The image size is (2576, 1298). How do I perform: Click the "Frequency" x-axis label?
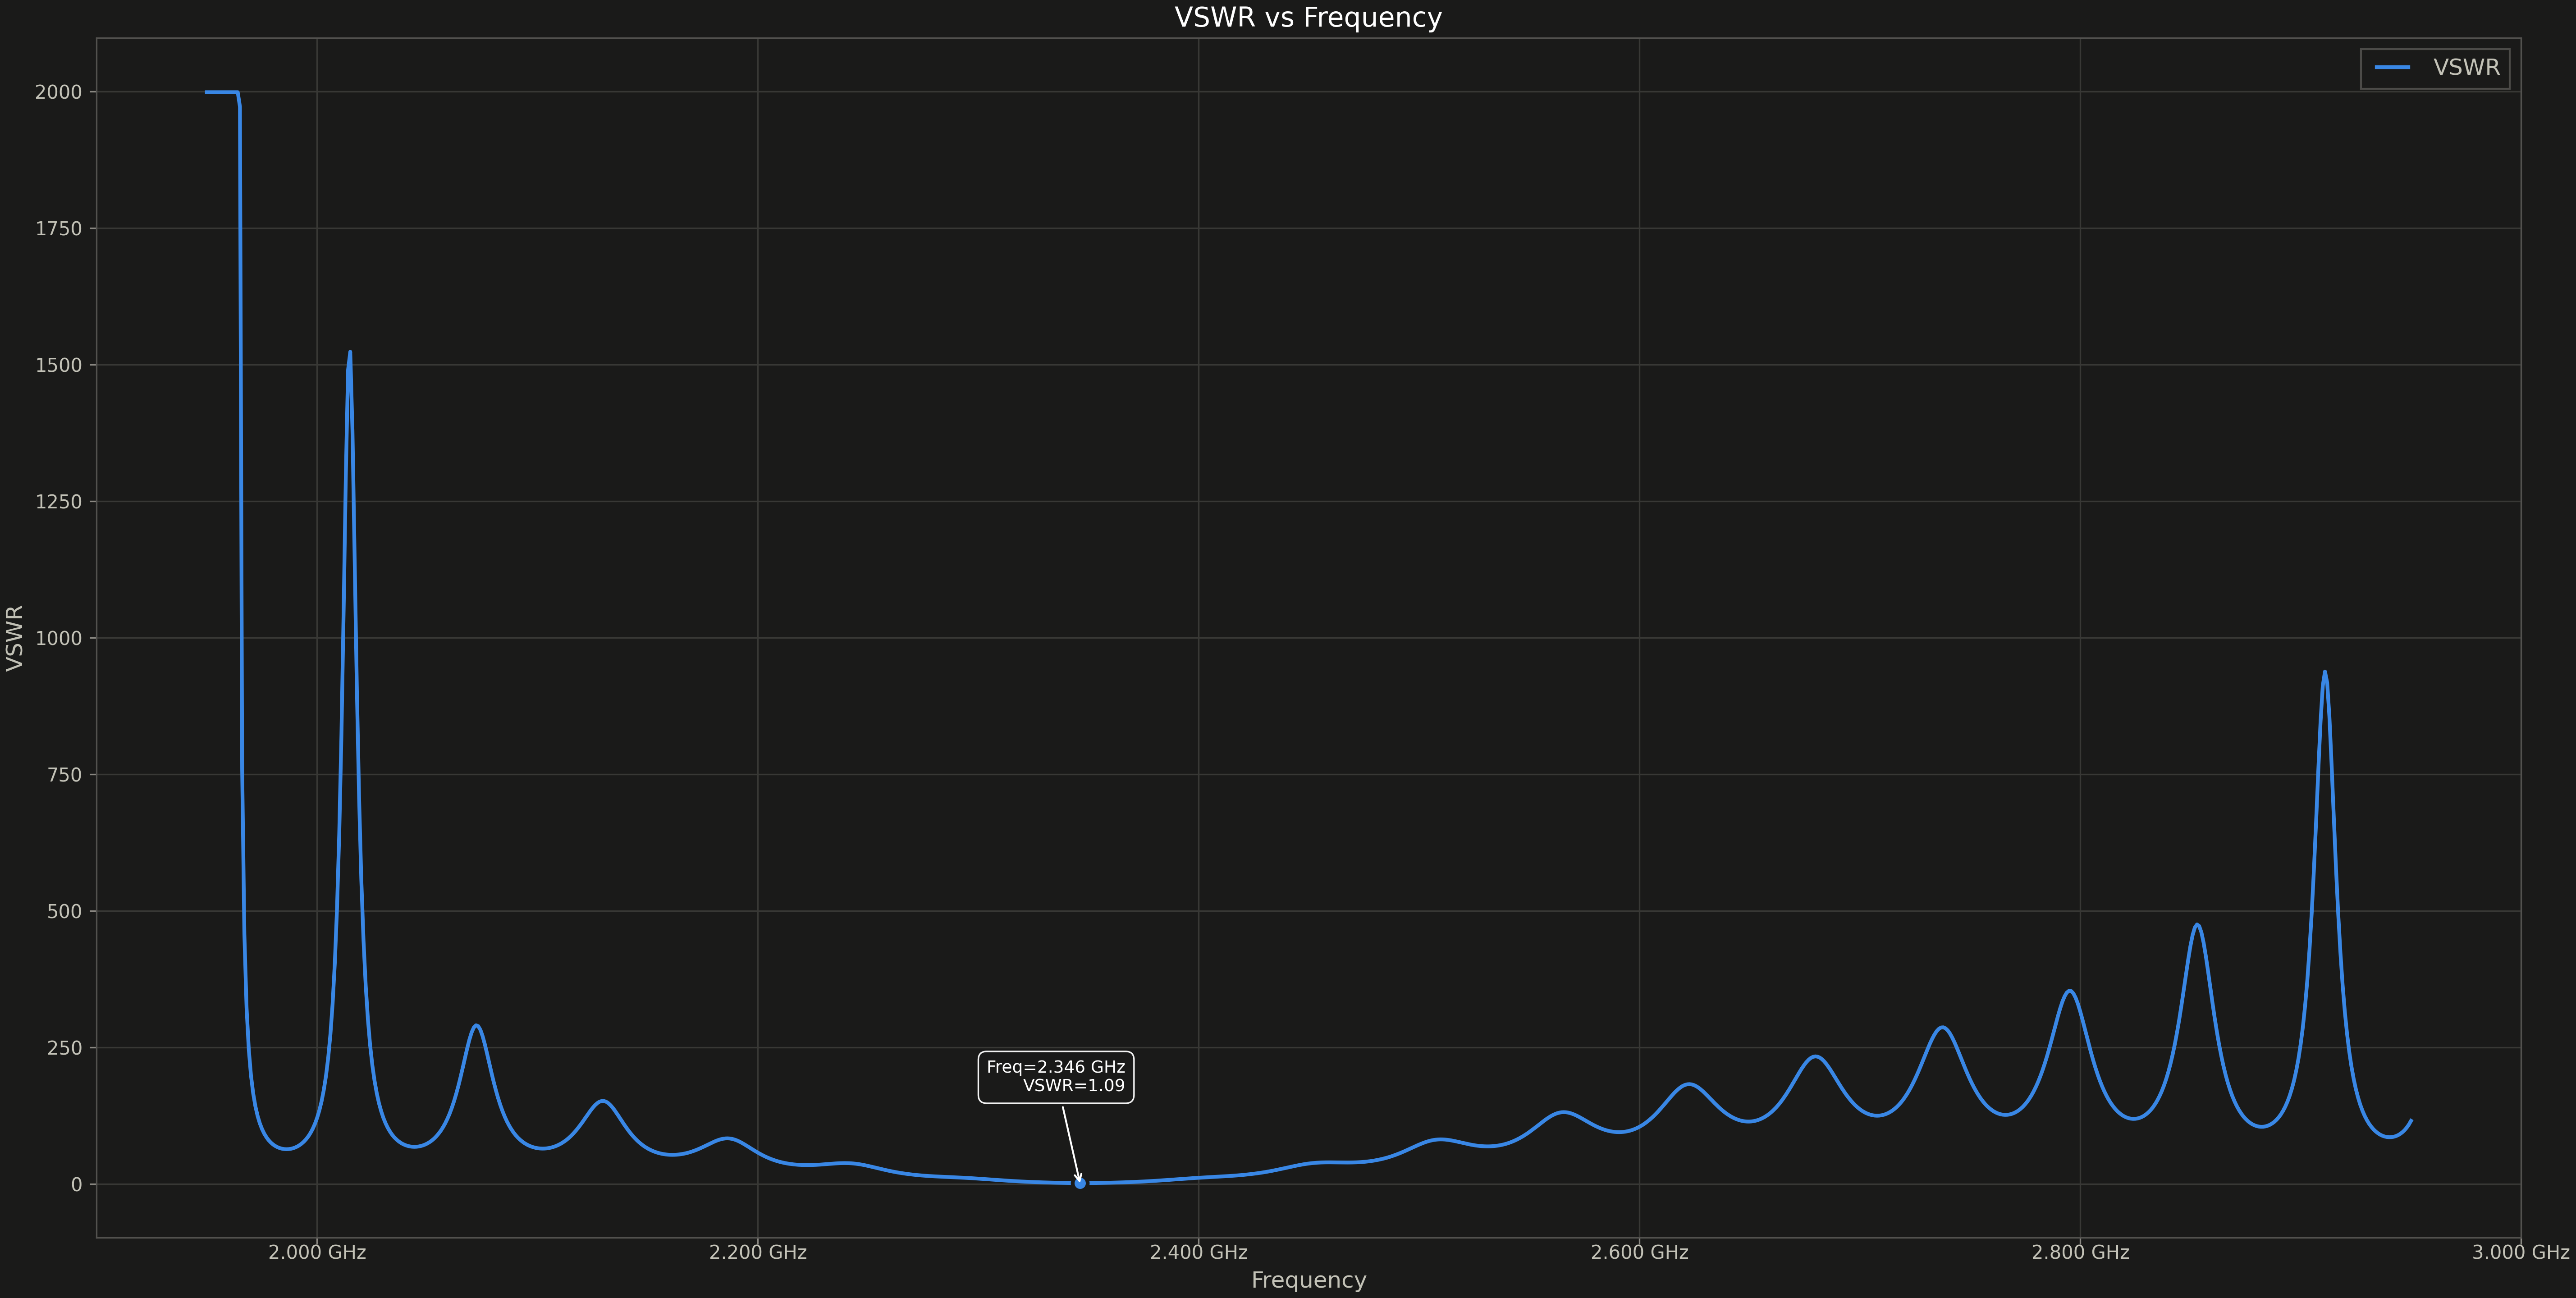point(1308,1280)
